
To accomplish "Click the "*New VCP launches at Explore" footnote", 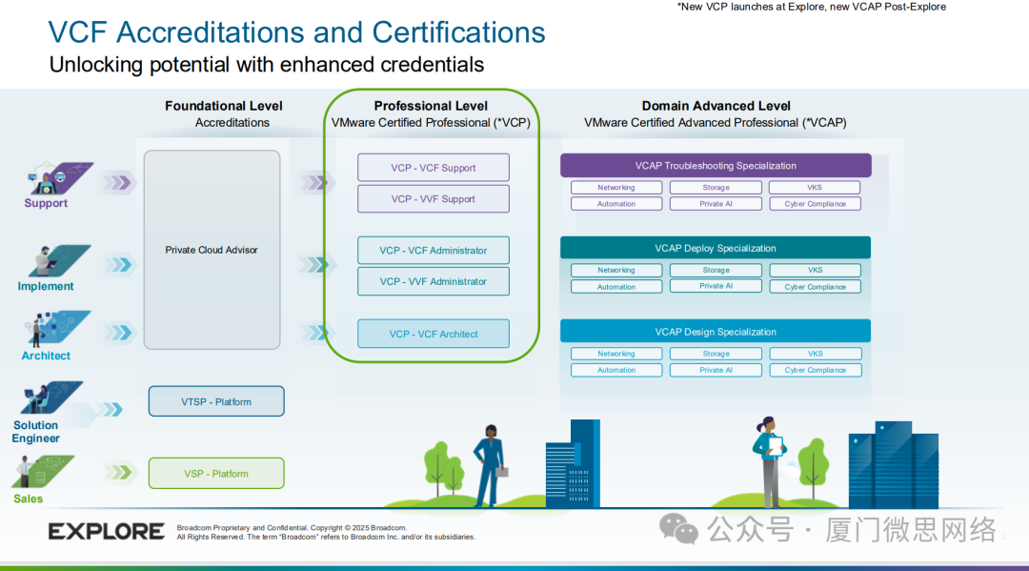I will pos(812,7).
